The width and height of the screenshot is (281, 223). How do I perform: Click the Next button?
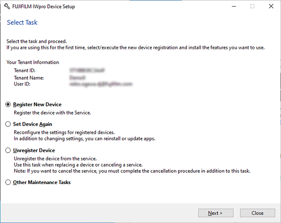click(215, 213)
